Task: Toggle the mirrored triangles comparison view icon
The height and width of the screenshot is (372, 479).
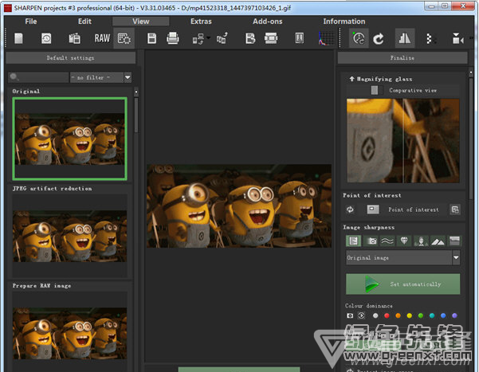Action: point(405,38)
